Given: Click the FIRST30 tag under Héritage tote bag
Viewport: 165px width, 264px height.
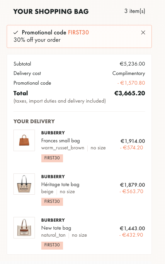Looking at the screenshot, I should click(x=52, y=202).
